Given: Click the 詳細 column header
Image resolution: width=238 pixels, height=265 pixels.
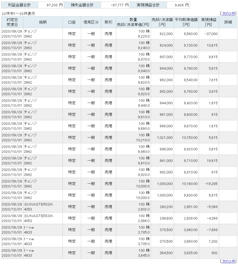Looking at the screenshot, I should (x=228, y=22).
